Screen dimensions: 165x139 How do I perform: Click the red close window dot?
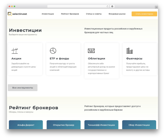pos(10,6)
